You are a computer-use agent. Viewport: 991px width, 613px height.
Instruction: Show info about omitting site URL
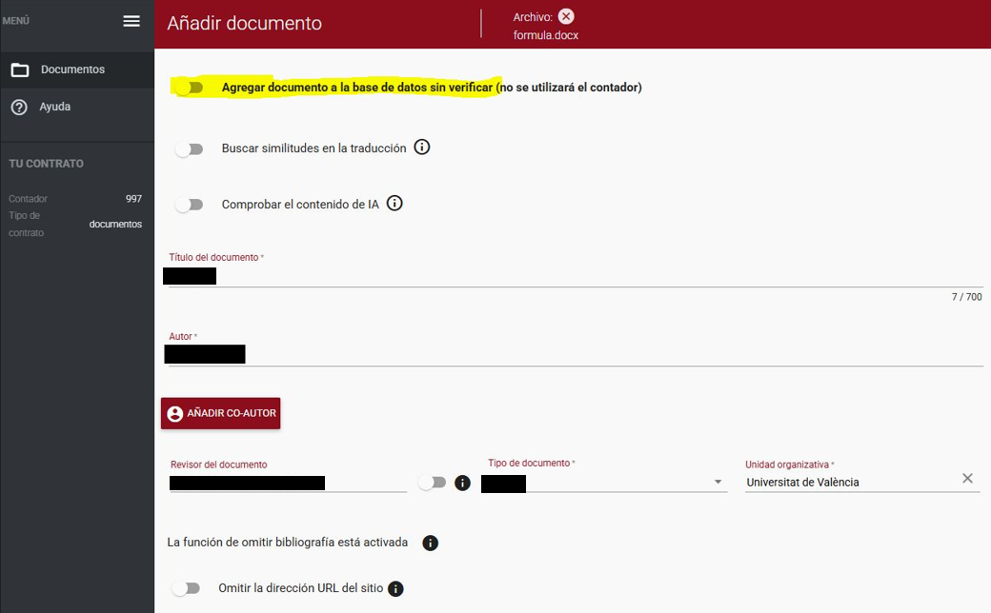[x=395, y=588]
